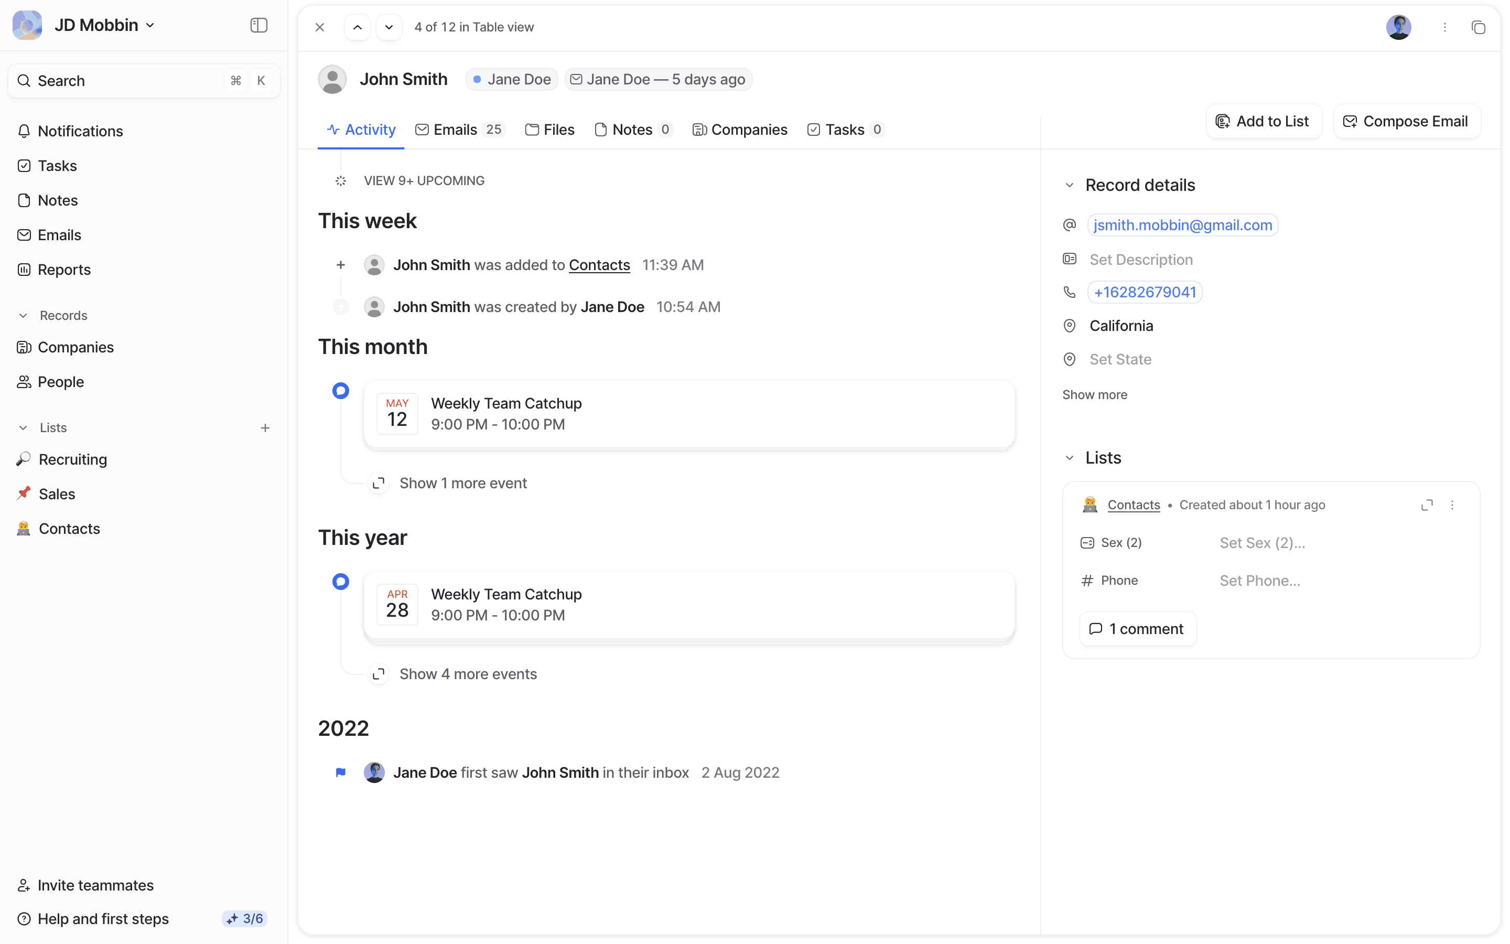Click the Add to List button
1510x944 pixels.
point(1263,121)
